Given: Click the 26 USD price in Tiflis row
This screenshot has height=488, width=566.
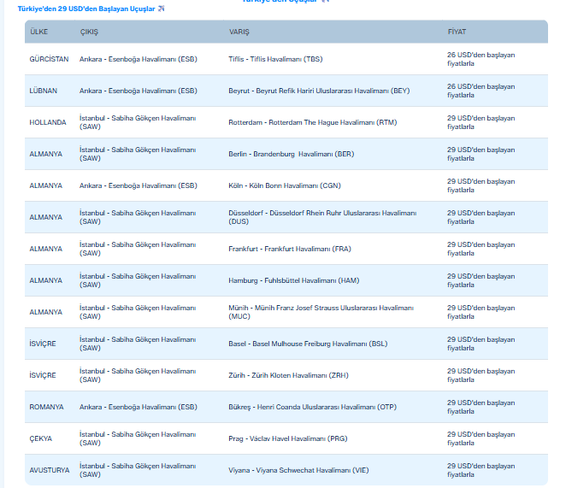Looking at the screenshot, I should click(481, 59).
